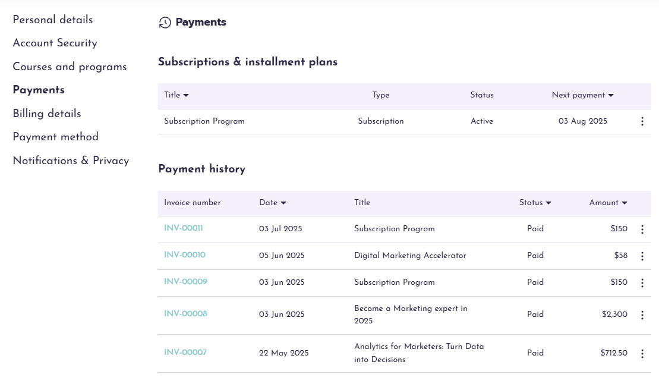Sort subscriptions by Next payment
The width and height of the screenshot is (659, 390).
coord(611,95)
